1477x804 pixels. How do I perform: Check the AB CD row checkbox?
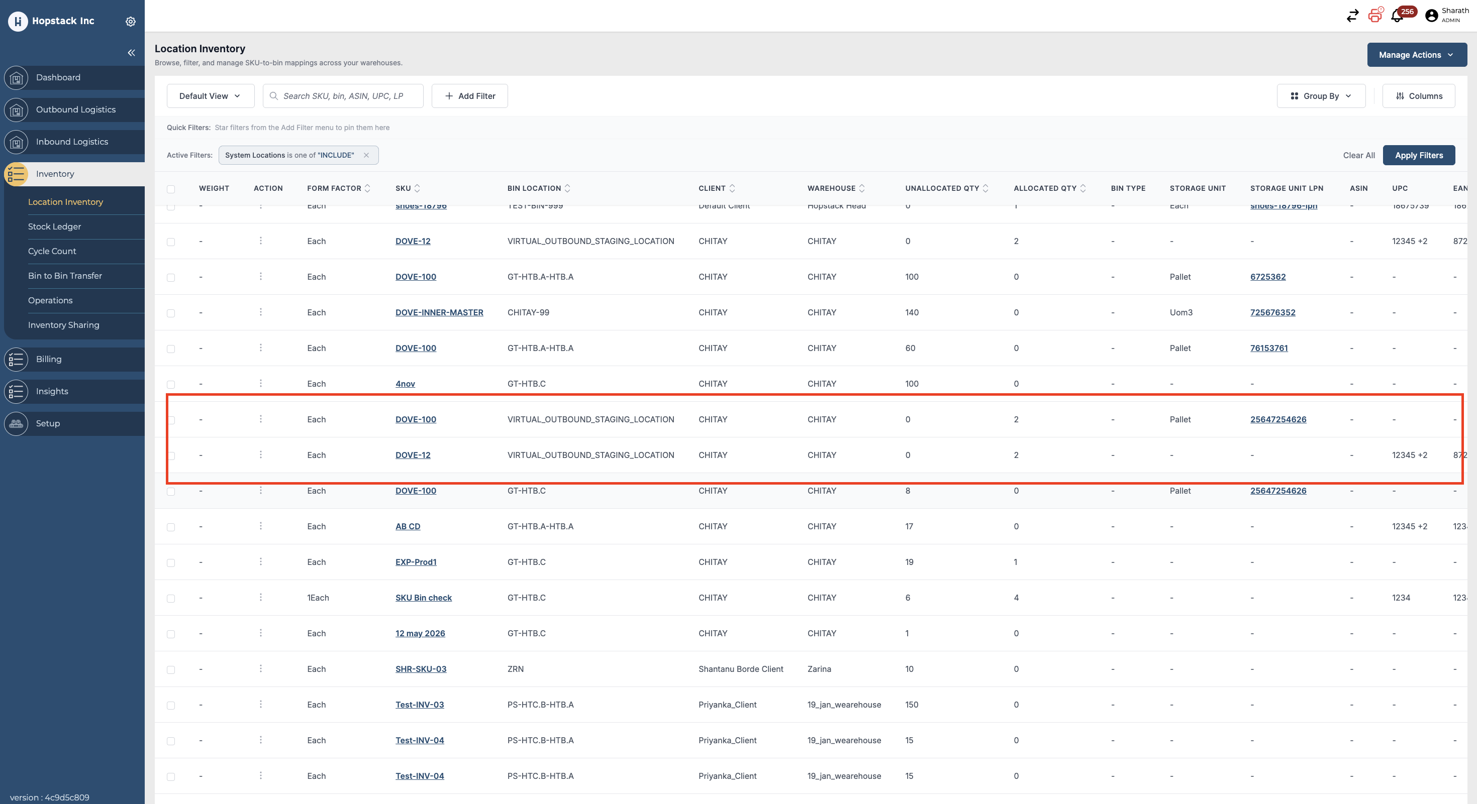[x=171, y=527]
